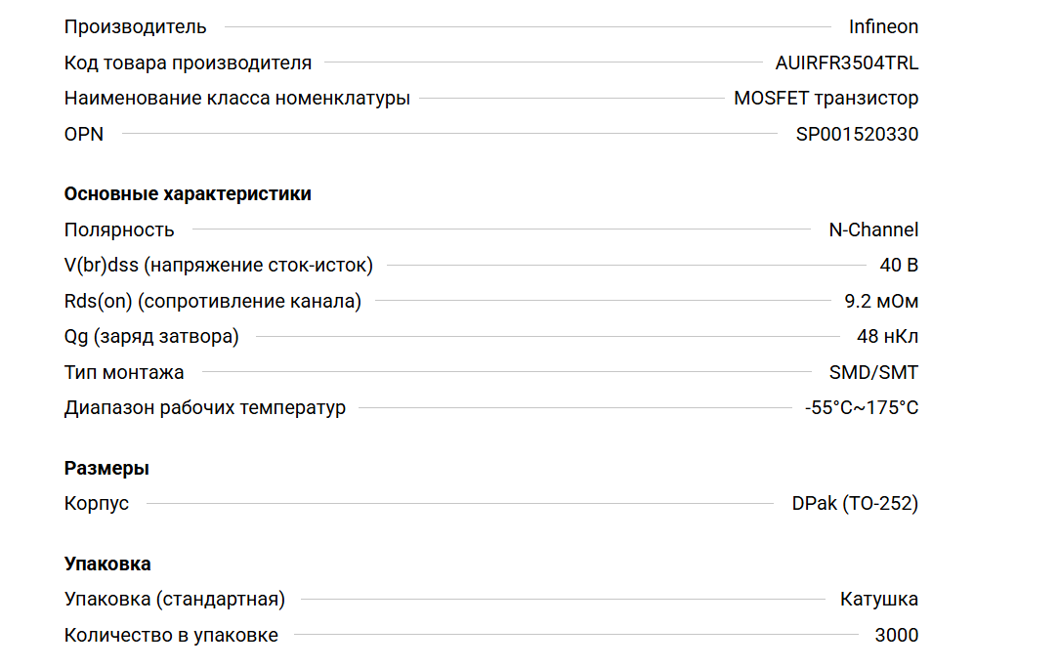Click the 9.2 мОм resistance value
Image resolution: width=1059 pixels, height=668 pixels.
coord(881,302)
